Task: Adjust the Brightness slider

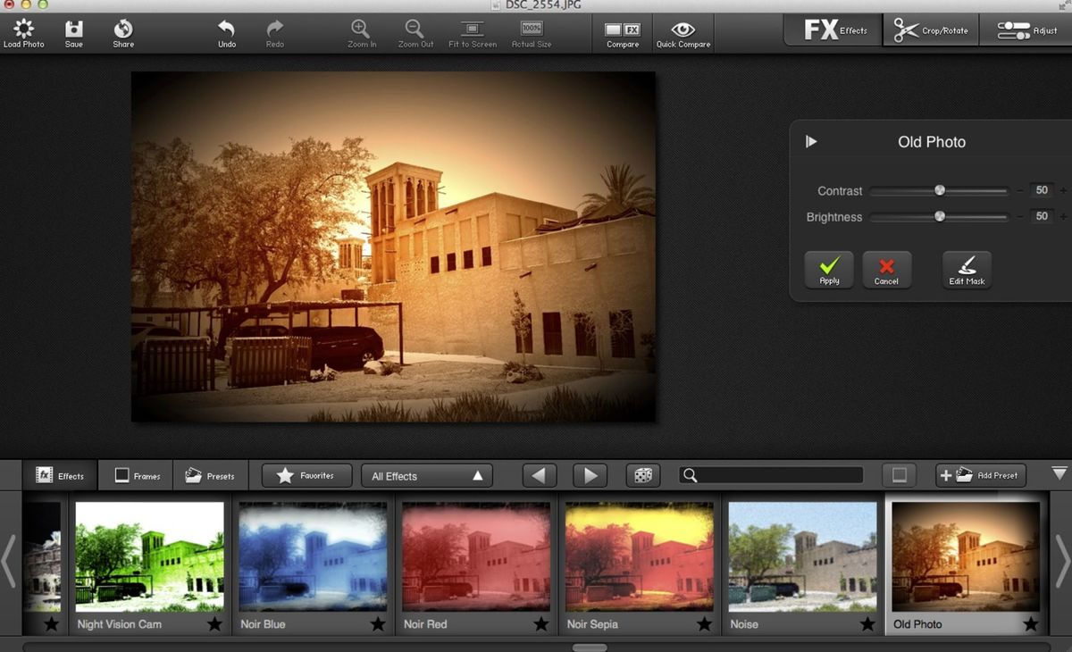Action: click(x=940, y=216)
